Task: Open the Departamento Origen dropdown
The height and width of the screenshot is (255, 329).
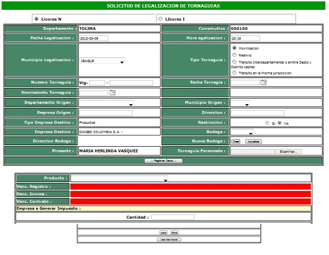Action: pos(106,104)
